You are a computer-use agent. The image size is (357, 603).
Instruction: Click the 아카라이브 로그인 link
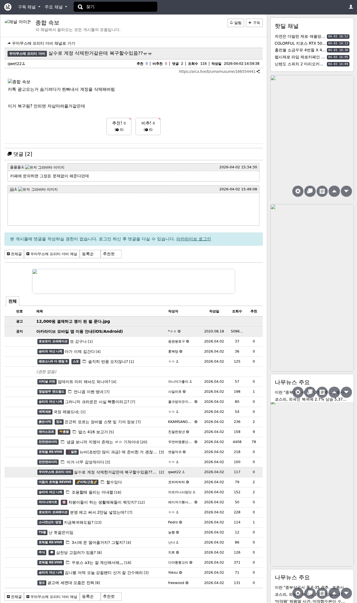[194, 239]
